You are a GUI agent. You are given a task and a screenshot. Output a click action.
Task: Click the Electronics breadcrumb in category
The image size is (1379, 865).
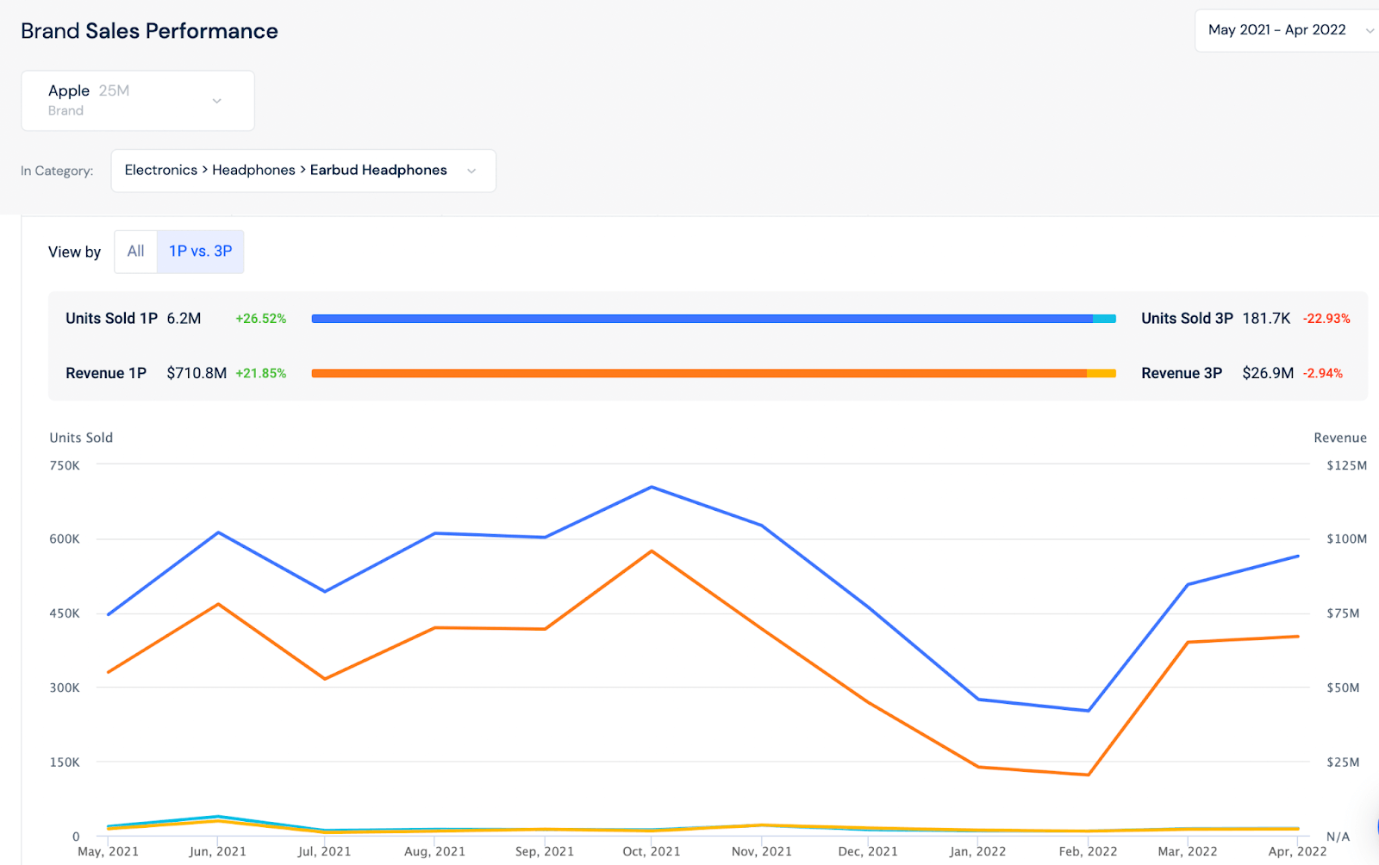160,171
